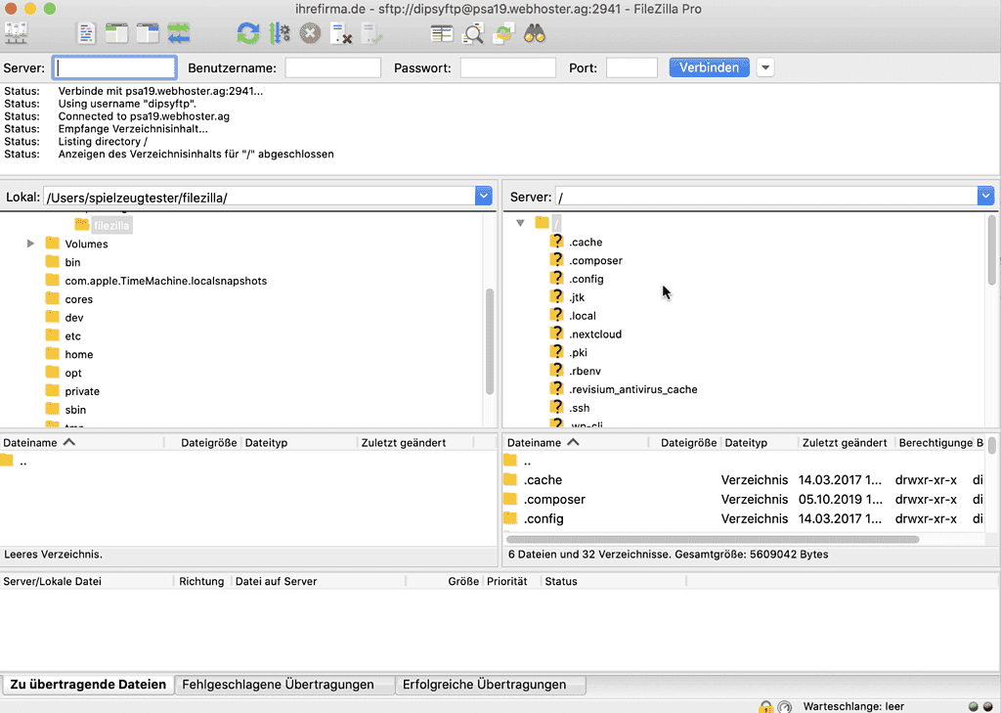Select the sbin folder in local tree
The height and width of the screenshot is (713, 1001).
coord(74,410)
